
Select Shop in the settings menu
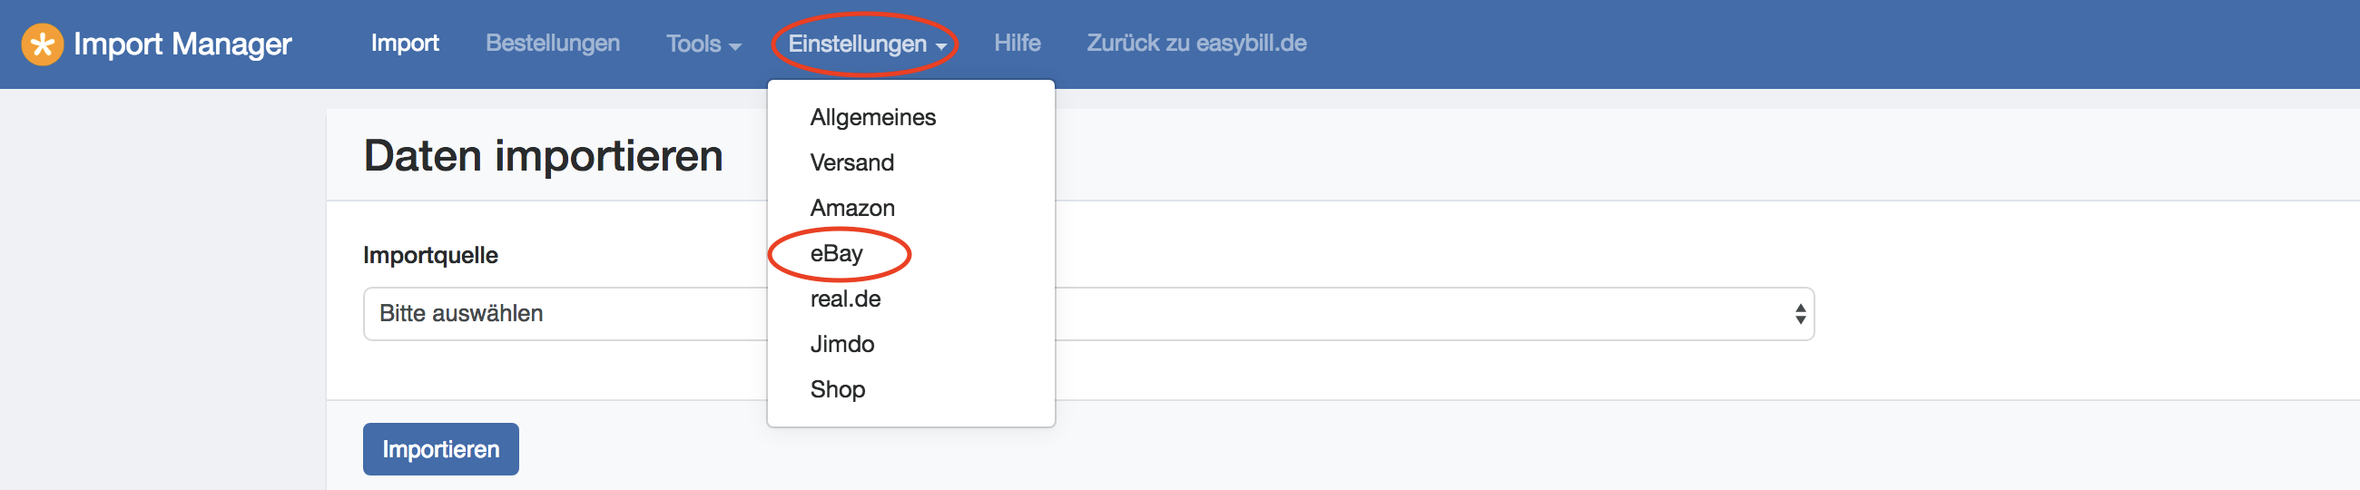[x=838, y=390]
